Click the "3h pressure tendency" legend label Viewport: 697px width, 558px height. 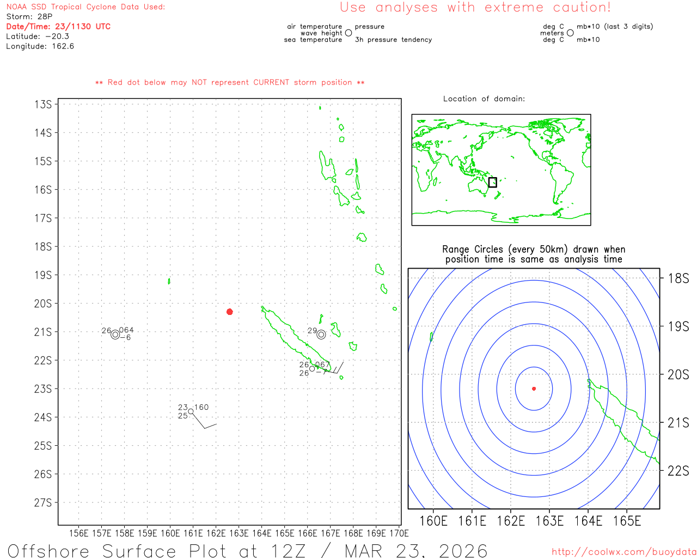tap(394, 40)
